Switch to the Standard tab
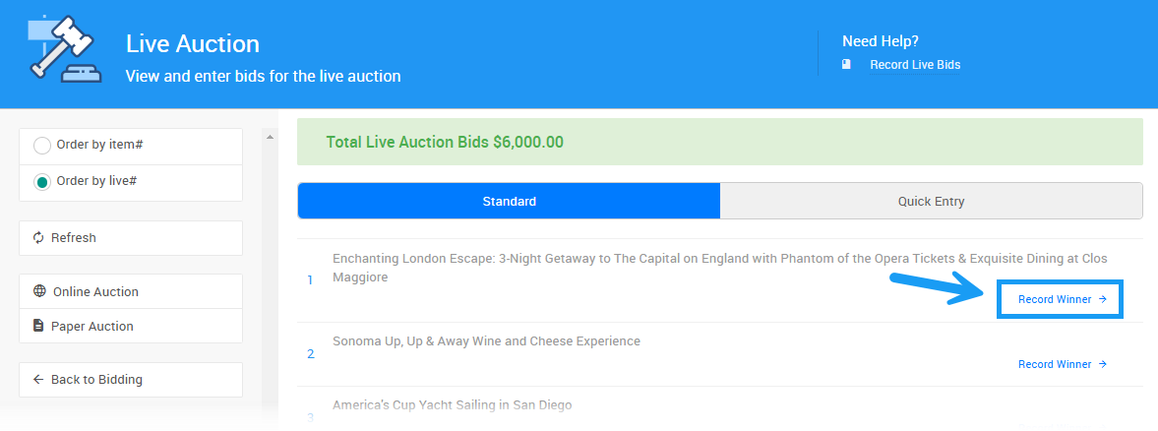The height and width of the screenshot is (431, 1158). pyautogui.click(x=509, y=201)
